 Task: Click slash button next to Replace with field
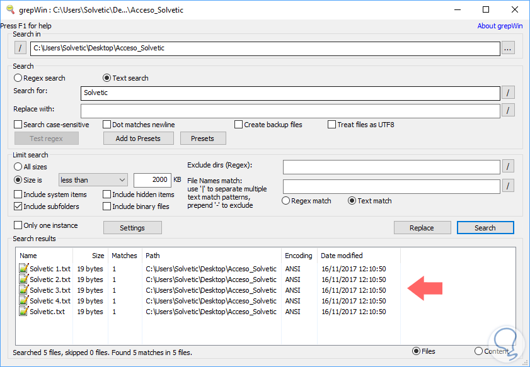tap(508, 110)
